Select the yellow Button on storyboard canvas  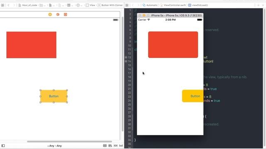click(x=54, y=96)
